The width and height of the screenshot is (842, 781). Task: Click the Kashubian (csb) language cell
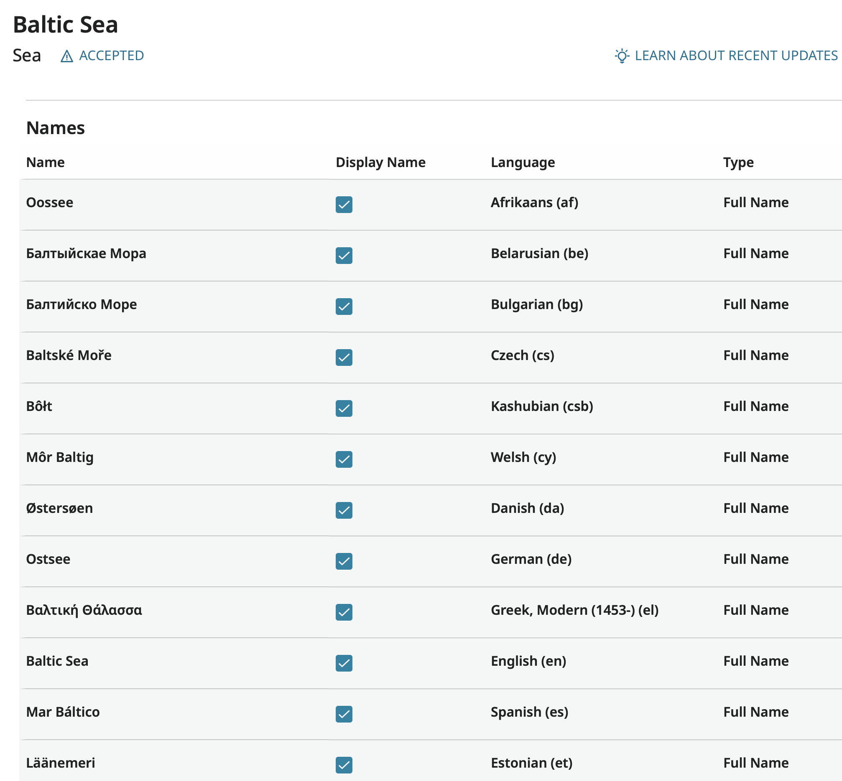pyautogui.click(x=541, y=406)
